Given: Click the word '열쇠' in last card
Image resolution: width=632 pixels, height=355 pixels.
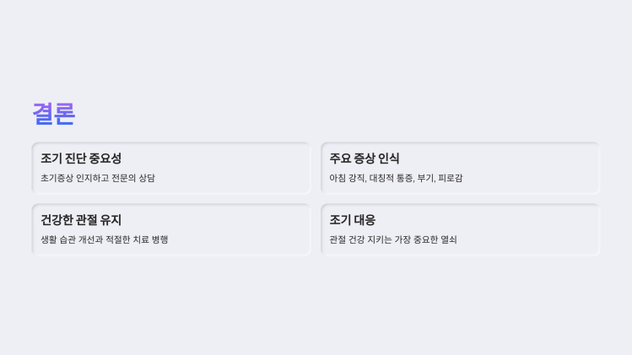Looking at the screenshot, I should (449, 239).
